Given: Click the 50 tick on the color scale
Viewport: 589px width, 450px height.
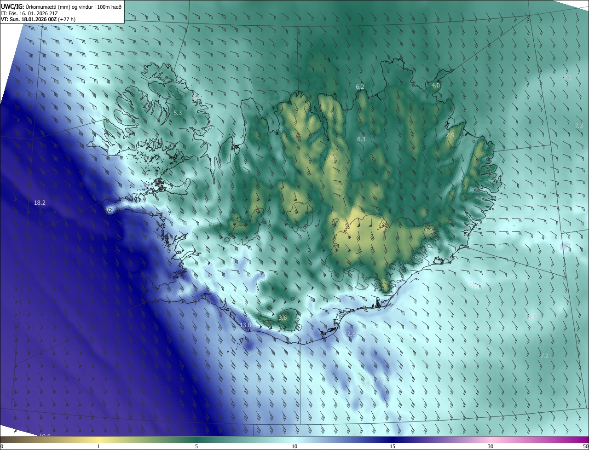Looking at the screenshot, I should point(585,446).
